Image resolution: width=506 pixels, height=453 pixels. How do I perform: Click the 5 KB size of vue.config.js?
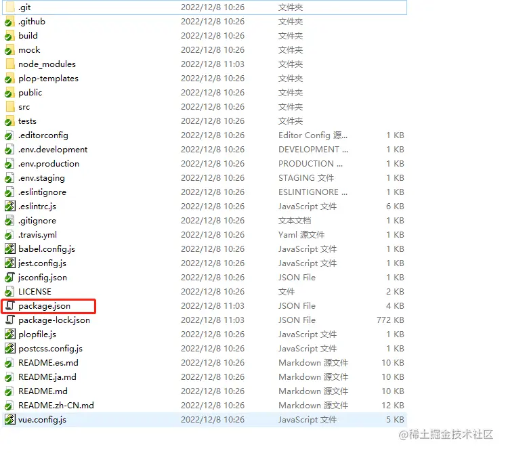pos(395,419)
